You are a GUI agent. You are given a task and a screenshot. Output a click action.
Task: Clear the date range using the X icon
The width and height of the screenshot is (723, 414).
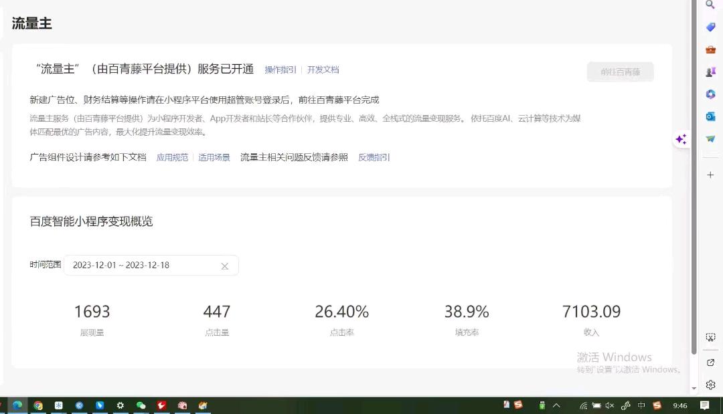225,266
